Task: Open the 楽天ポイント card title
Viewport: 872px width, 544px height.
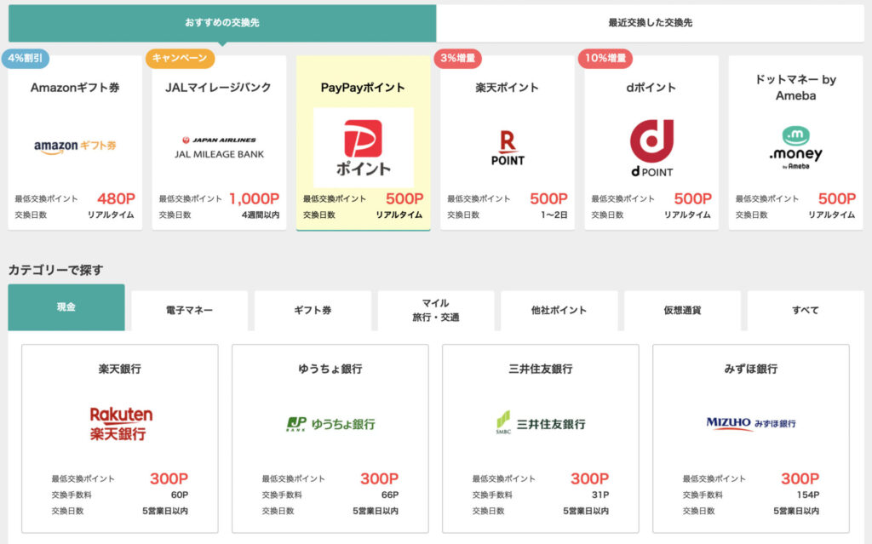Action: click(508, 88)
